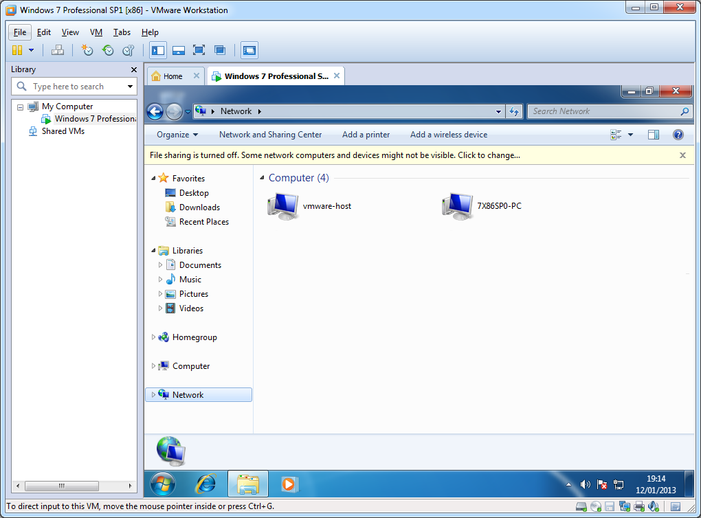This screenshot has height=518, width=701.
Task: Click the library search input field
Action: pyautogui.click(x=76, y=87)
